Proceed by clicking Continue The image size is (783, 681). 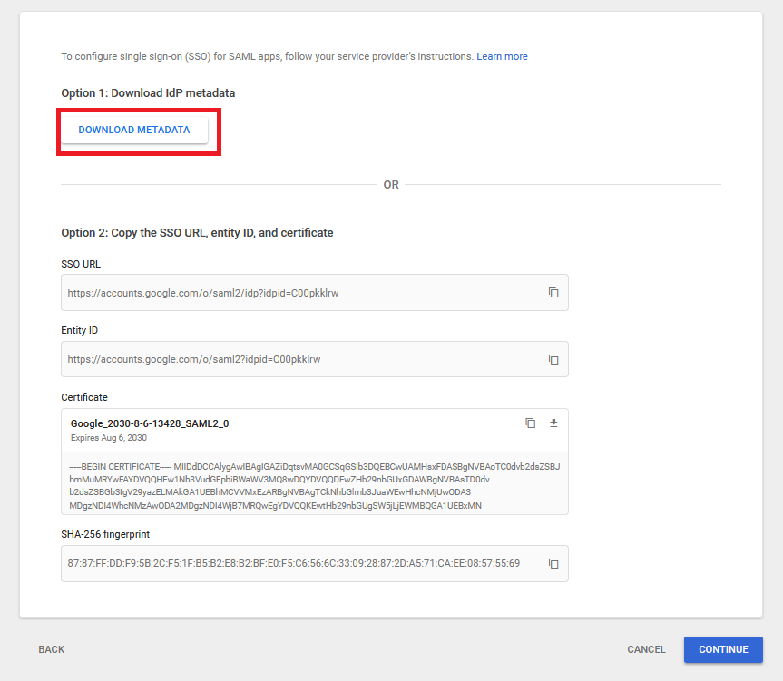pos(723,649)
